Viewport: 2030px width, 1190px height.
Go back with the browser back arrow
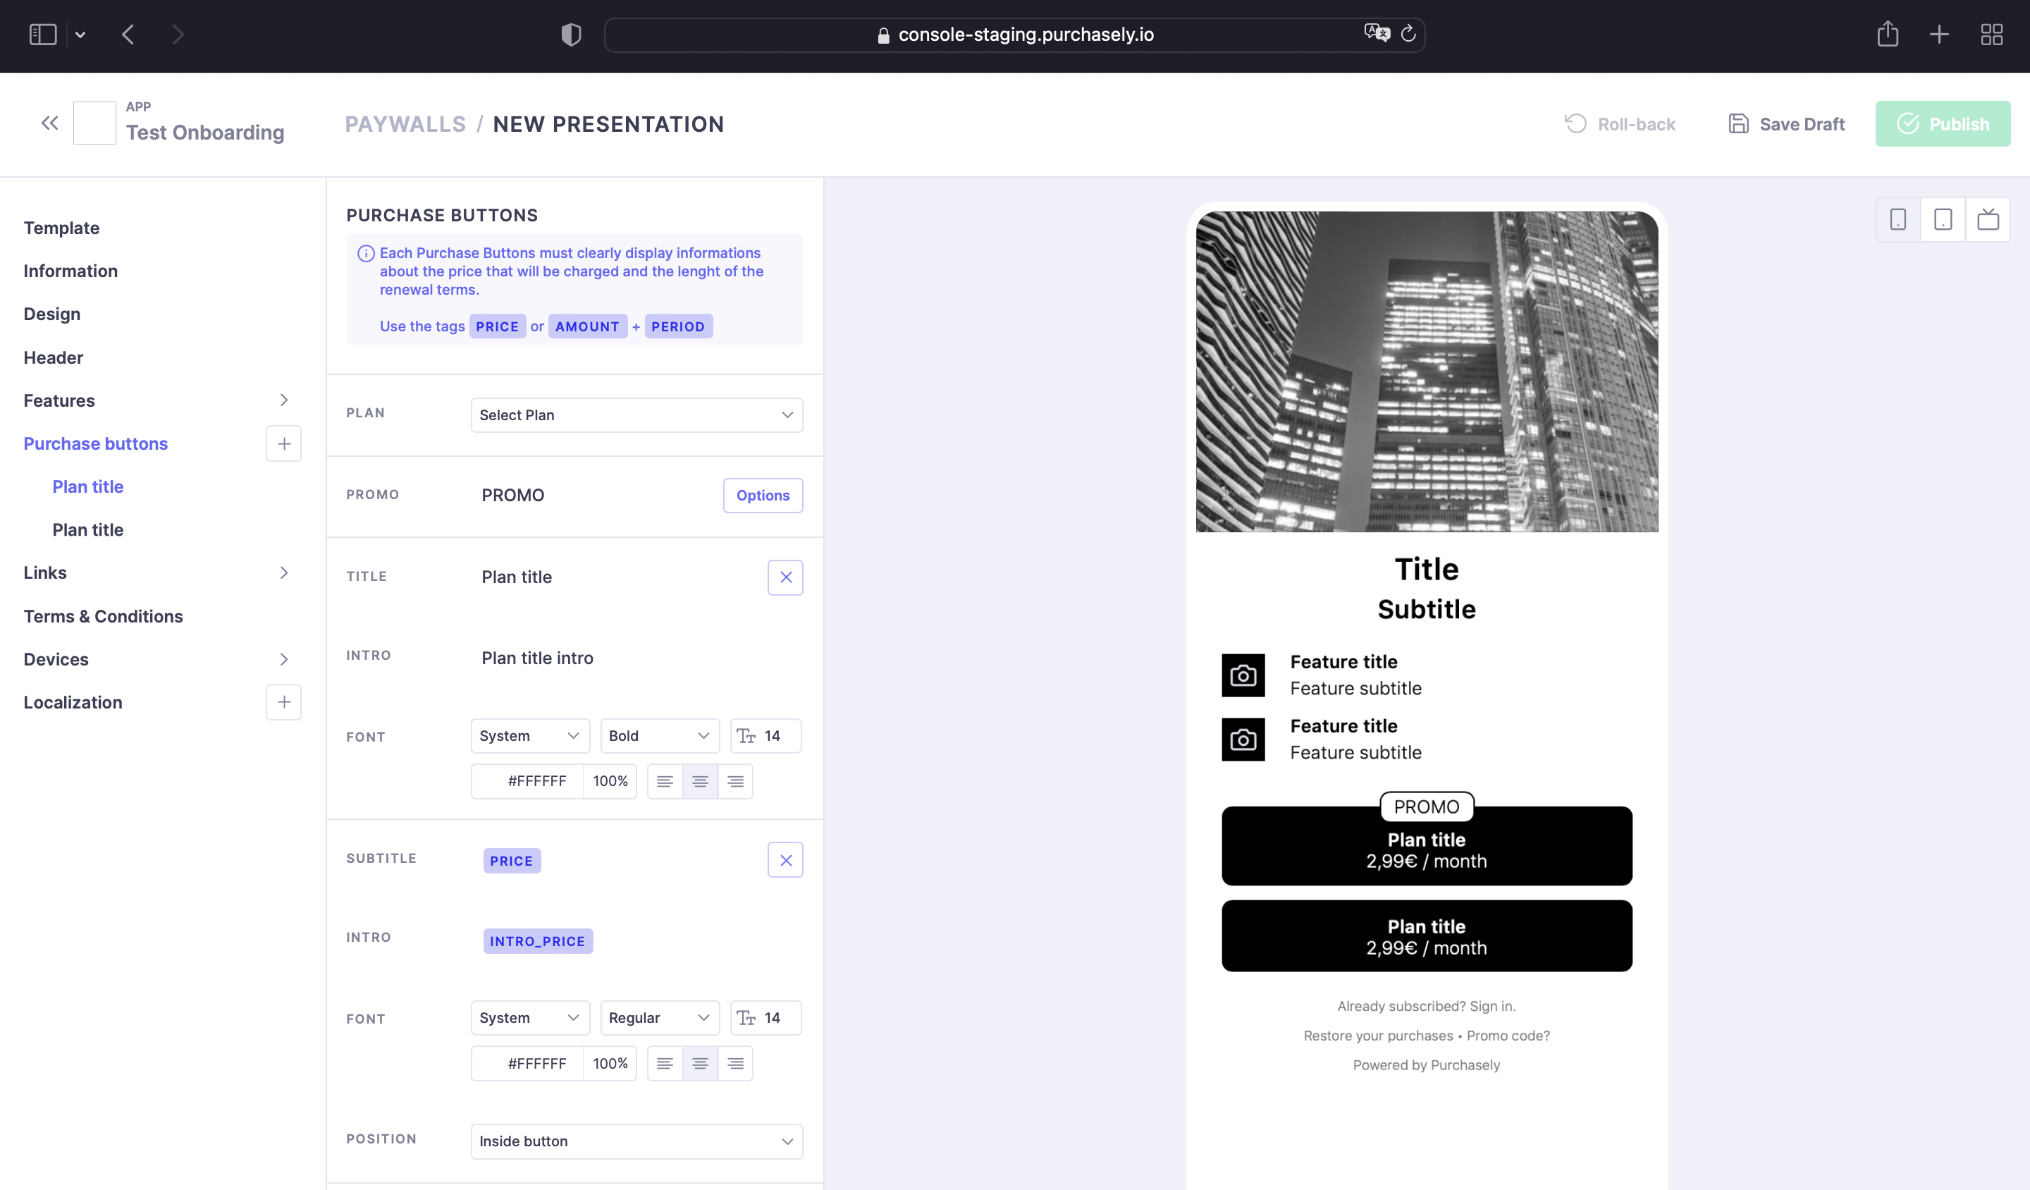[x=128, y=35]
